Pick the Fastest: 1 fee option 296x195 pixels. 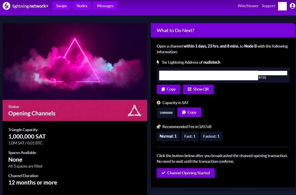211,136
